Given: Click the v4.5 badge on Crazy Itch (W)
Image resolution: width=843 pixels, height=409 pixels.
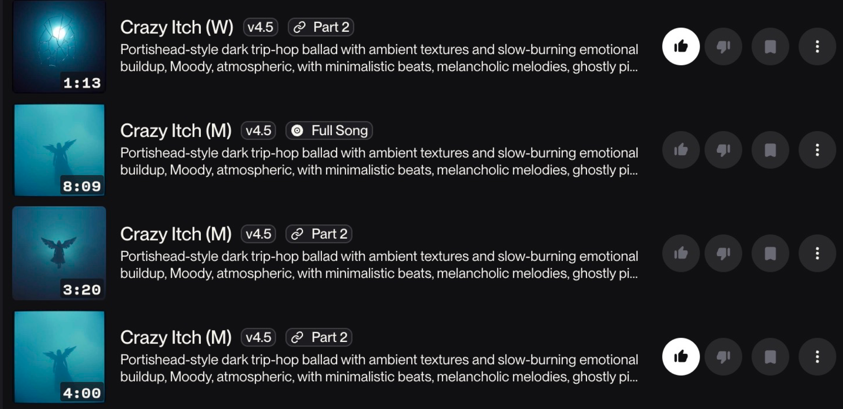Looking at the screenshot, I should point(260,27).
